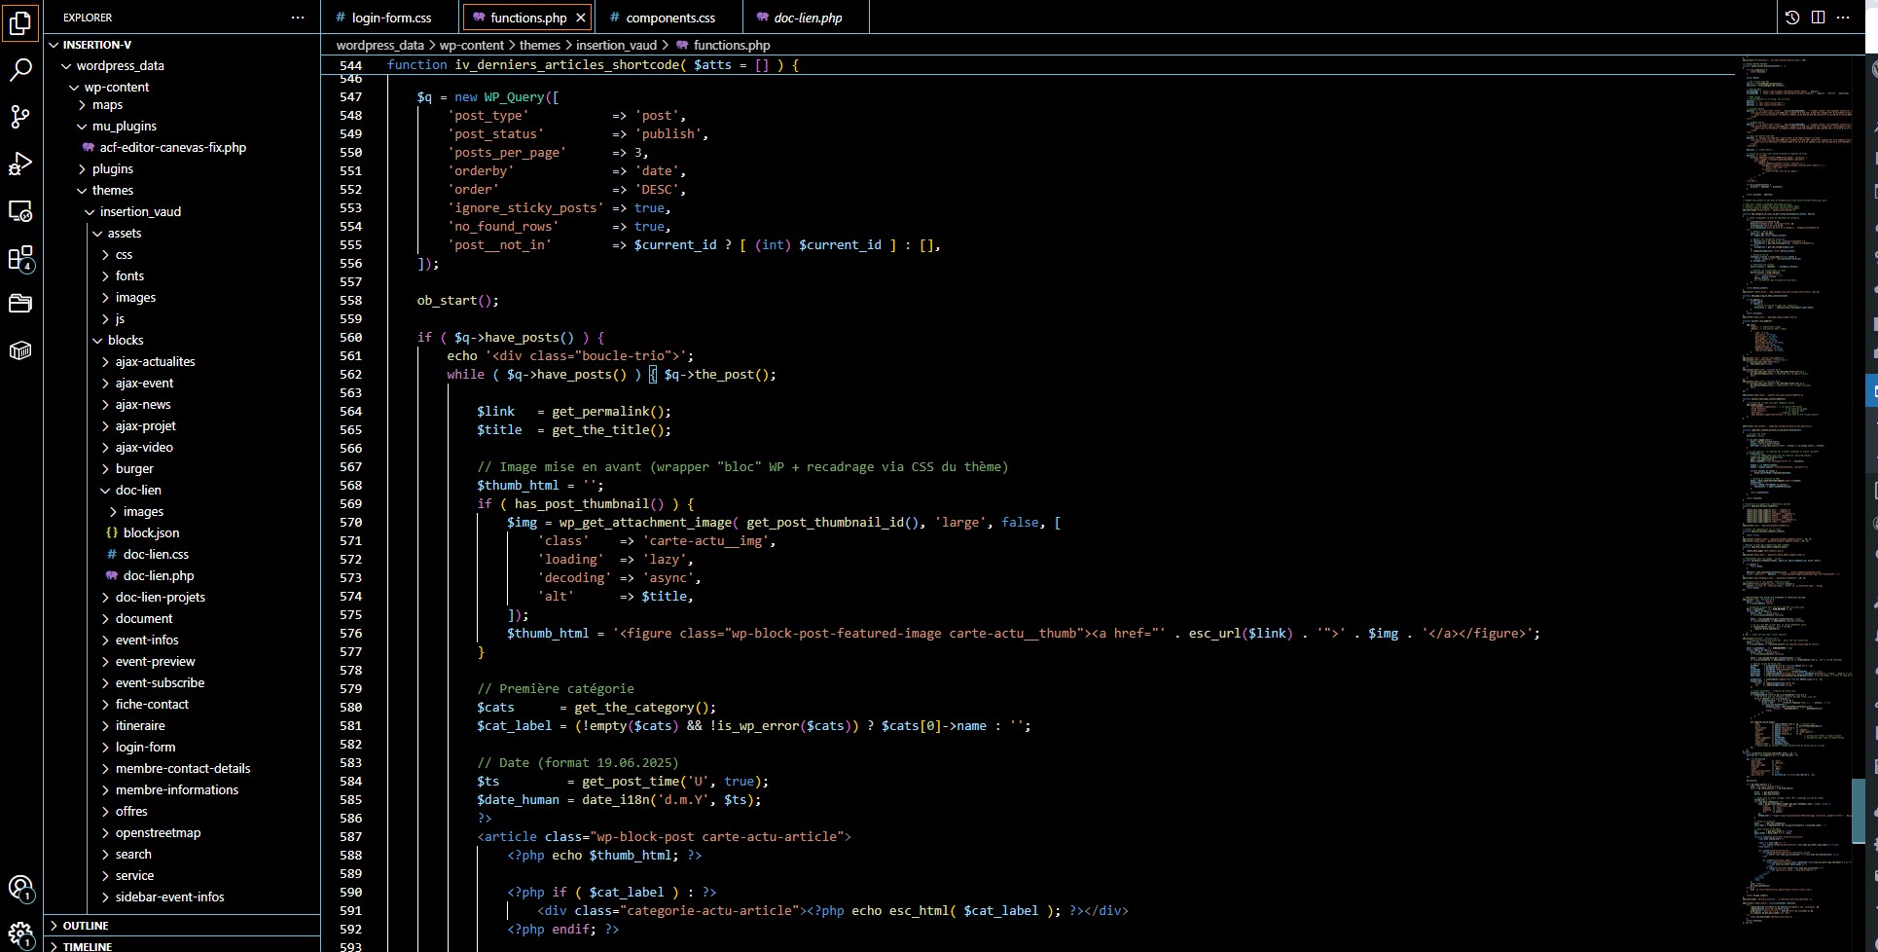Collapse the blocks folder

coord(126,340)
